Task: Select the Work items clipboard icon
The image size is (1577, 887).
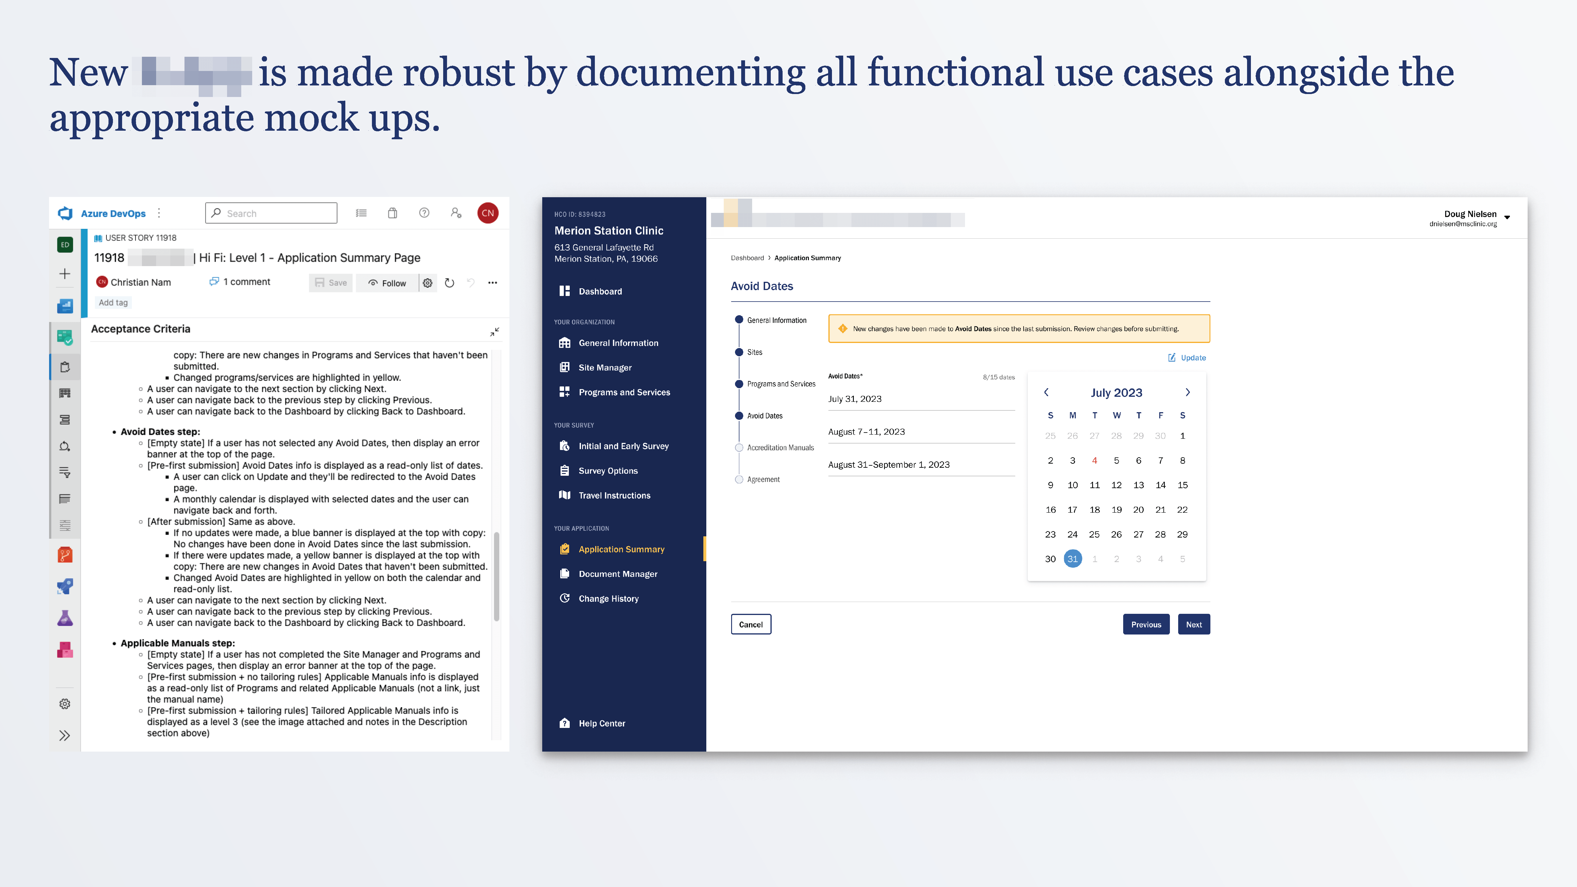Action: tap(65, 367)
